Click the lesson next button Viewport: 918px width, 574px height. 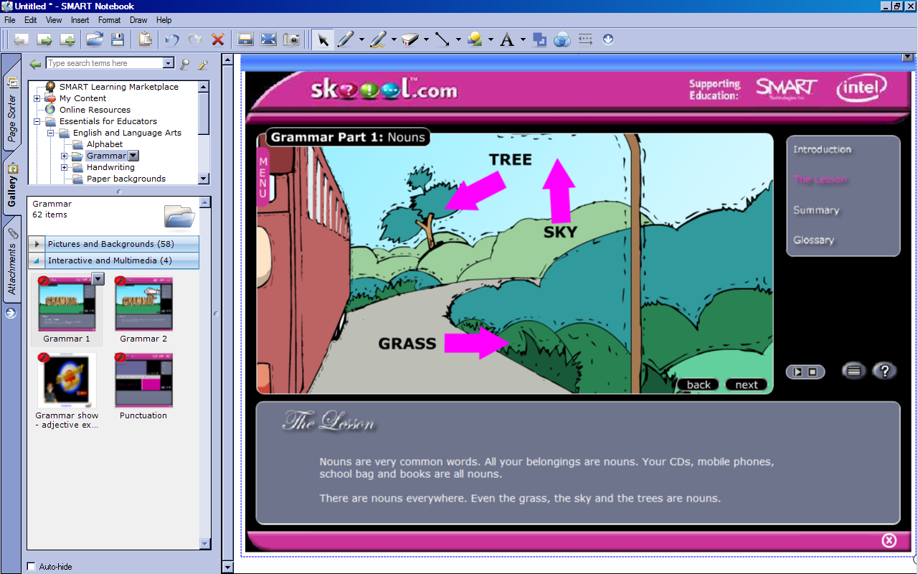(x=747, y=385)
